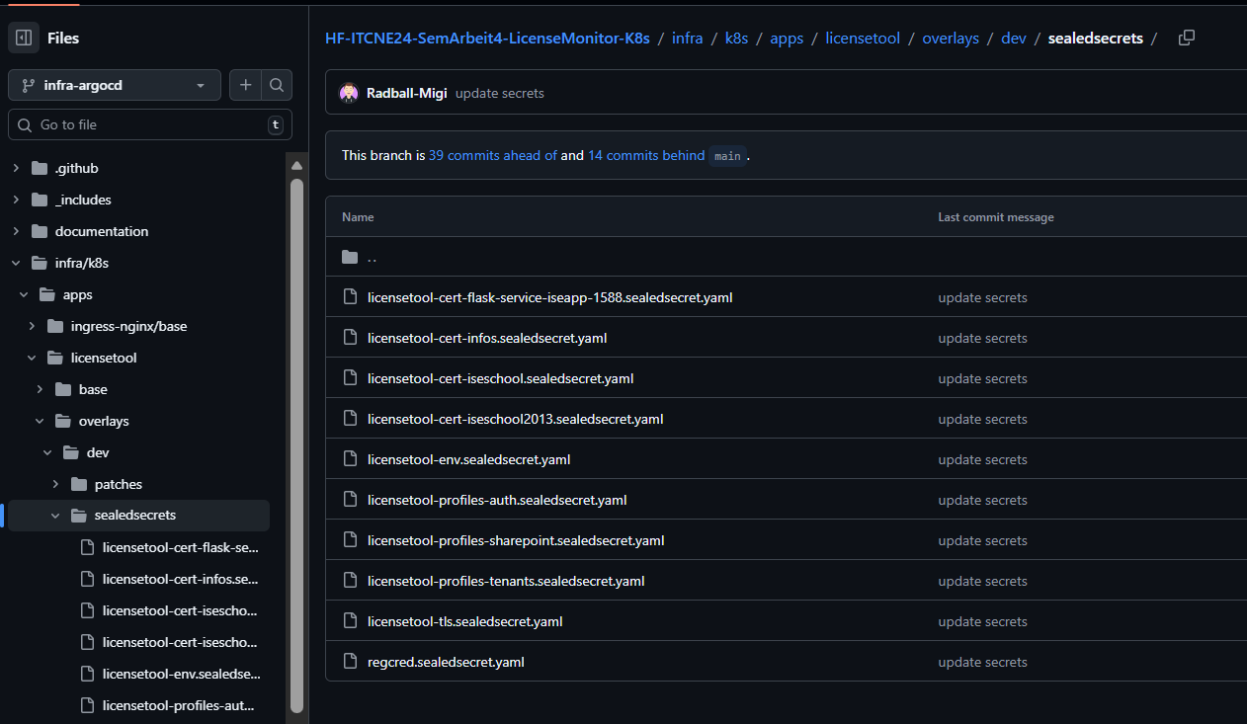This screenshot has height=724, width=1247.
Task: Expand the base folder under licensetool
Action: [x=40, y=388]
